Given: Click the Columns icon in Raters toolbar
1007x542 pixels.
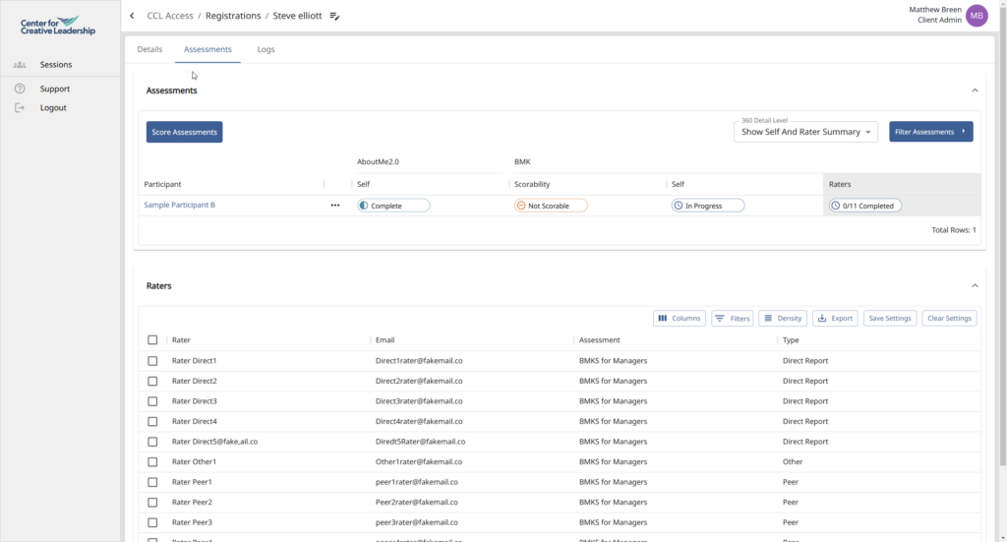Looking at the screenshot, I should (x=663, y=319).
